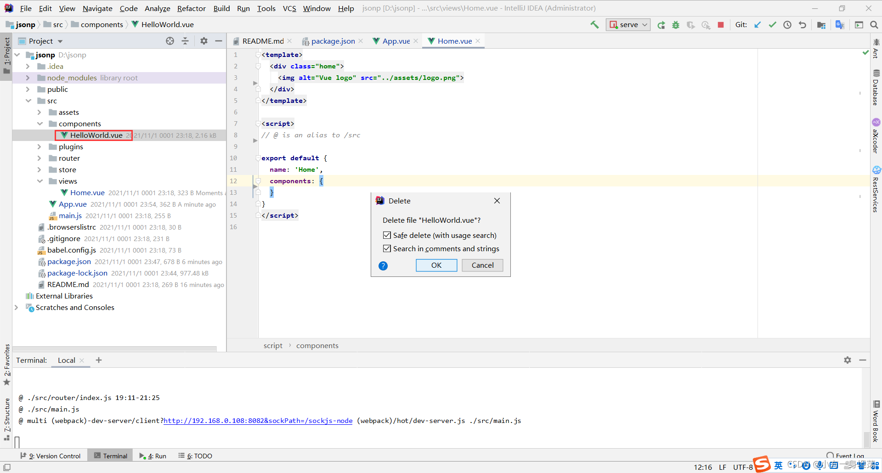Expand the assets folder

(x=40, y=112)
